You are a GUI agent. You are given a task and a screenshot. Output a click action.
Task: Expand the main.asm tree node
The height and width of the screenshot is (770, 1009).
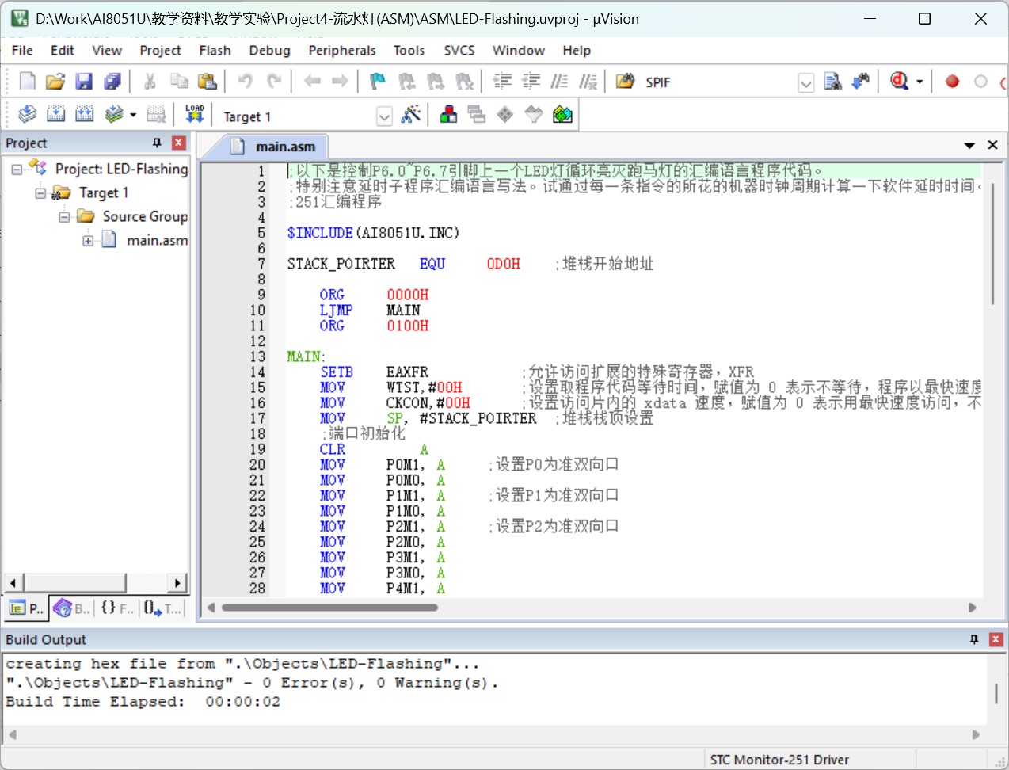click(x=88, y=240)
